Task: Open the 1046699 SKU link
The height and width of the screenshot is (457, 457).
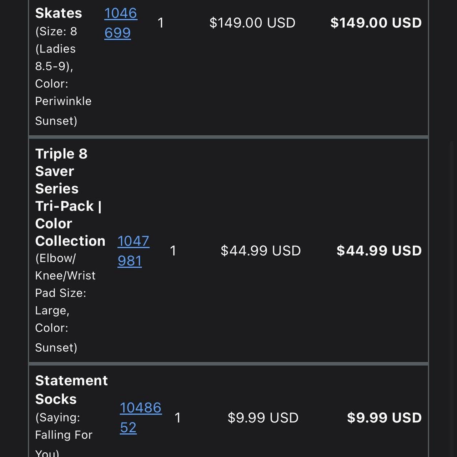Action: coord(120,23)
